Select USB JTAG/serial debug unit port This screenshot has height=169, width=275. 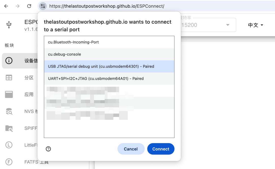(x=109, y=66)
